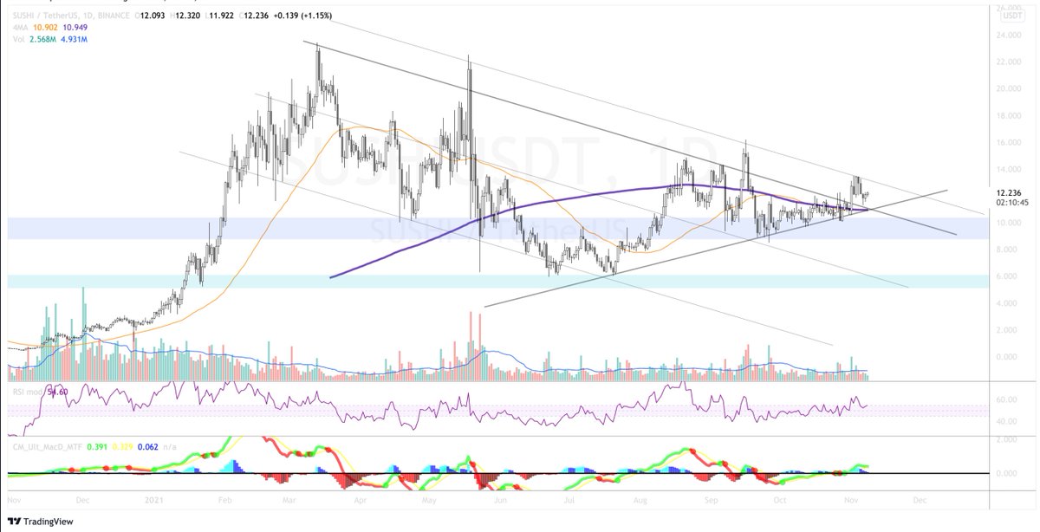Click the 20.000 price axis label
Viewport: 1040px width, 532px height.
[x=1008, y=88]
